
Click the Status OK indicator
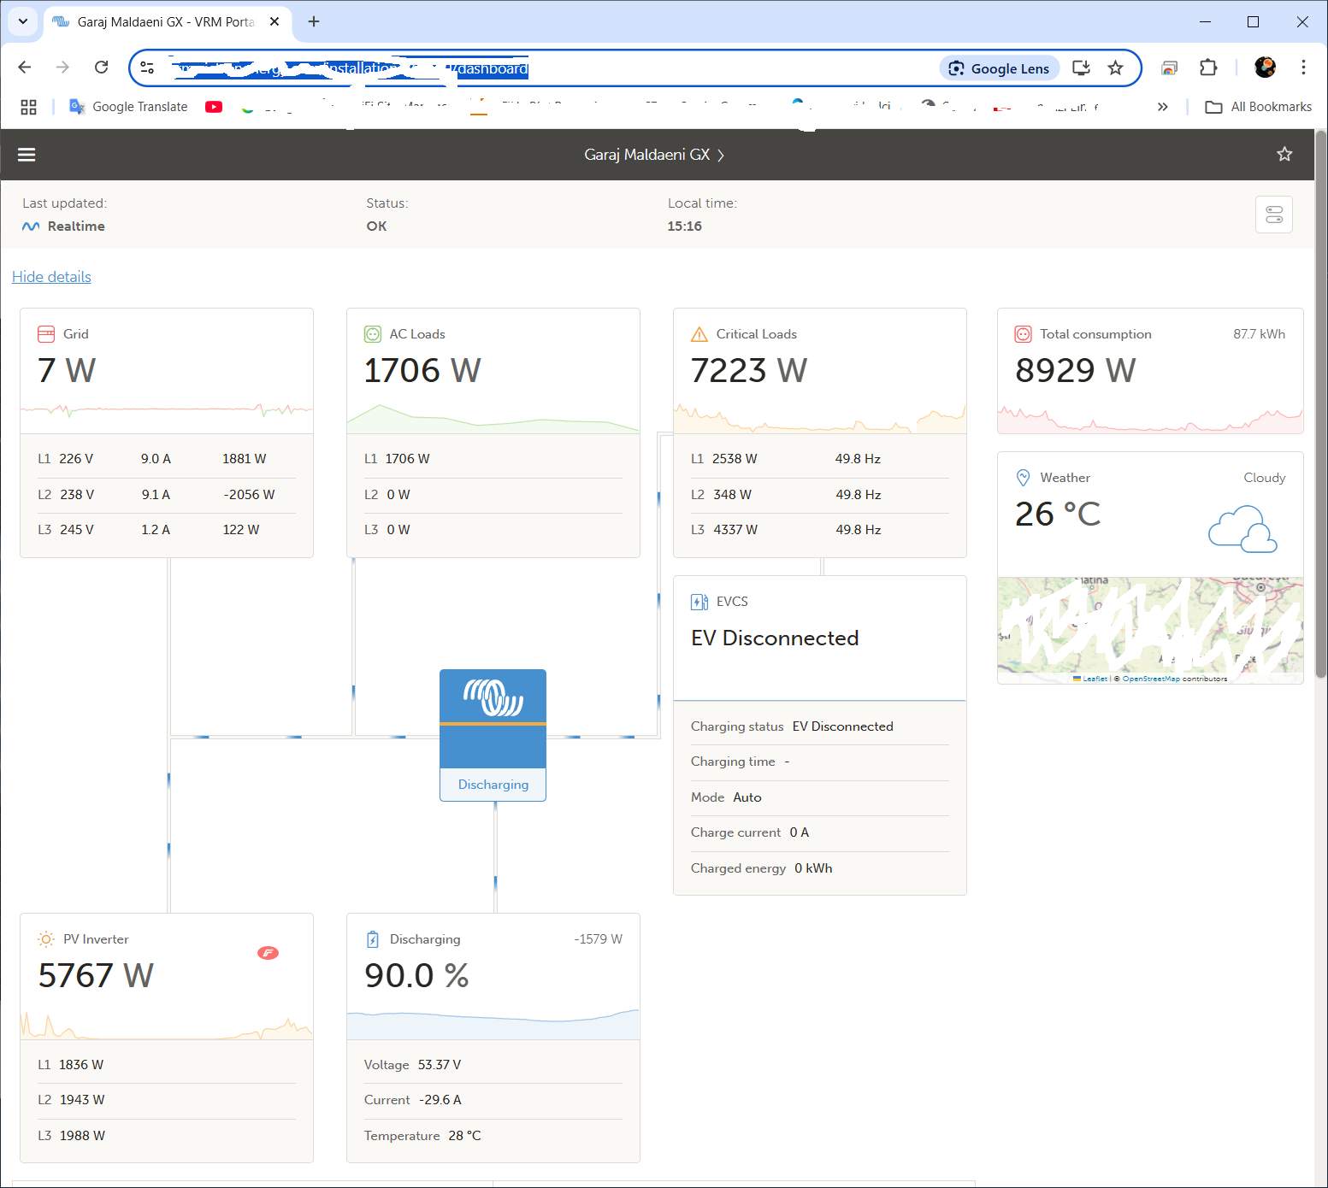[376, 226]
